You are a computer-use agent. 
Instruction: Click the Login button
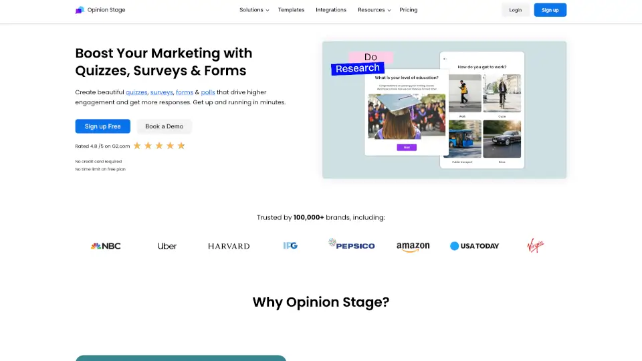coord(515,10)
